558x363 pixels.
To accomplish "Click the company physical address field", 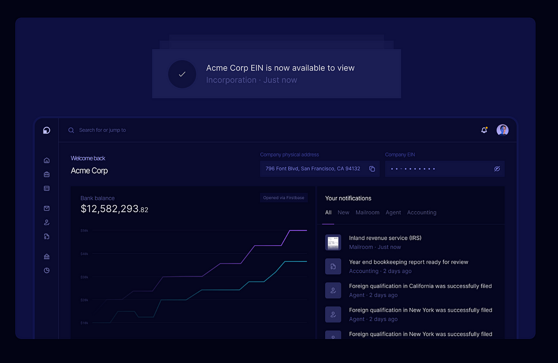I will point(320,169).
